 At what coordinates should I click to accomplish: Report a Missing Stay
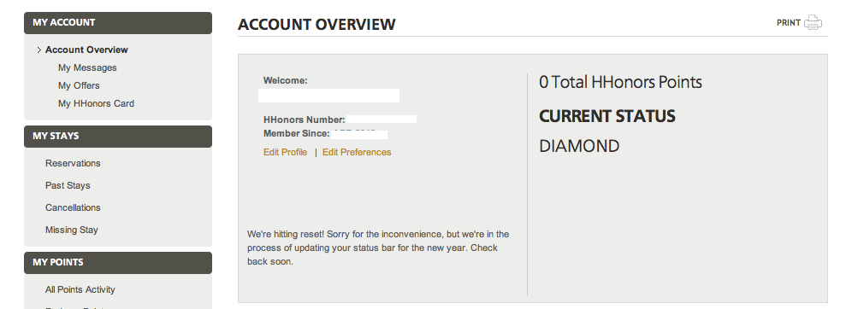pos(71,230)
